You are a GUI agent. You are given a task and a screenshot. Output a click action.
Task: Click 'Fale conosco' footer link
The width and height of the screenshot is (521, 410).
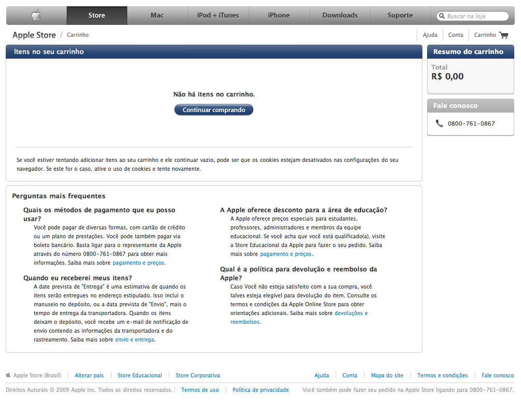[x=498, y=375]
